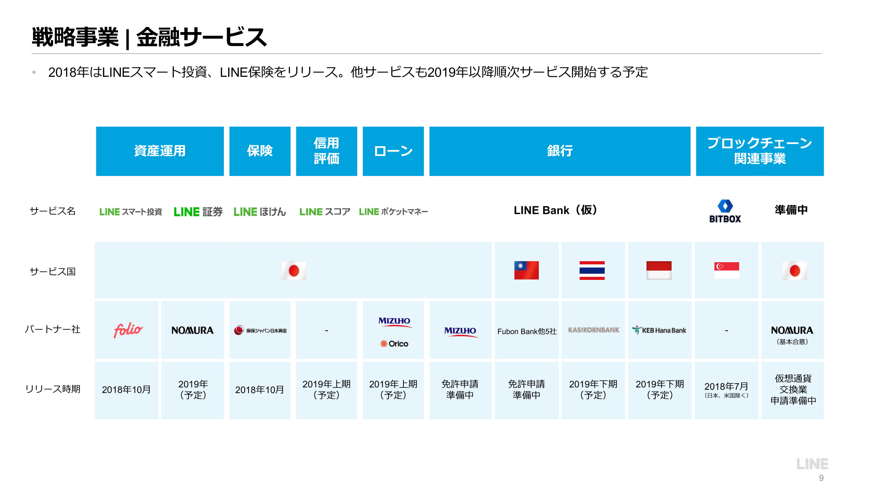This screenshot has height=501, width=892.
Task: Click the LINE 証券 service logo
Action: coord(198,211)
